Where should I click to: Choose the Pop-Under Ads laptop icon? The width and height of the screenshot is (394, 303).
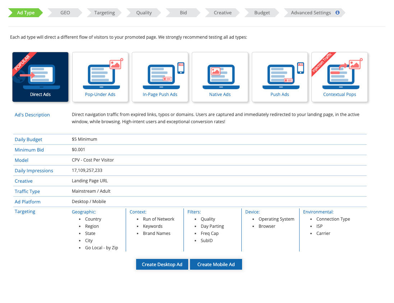click(100, 76)
